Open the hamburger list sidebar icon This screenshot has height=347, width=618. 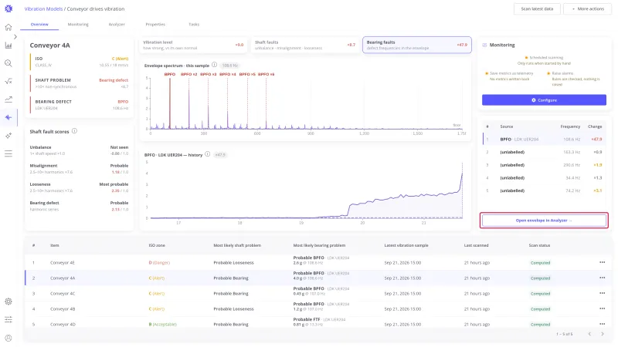pyautogui.click(x=8, y=153)
